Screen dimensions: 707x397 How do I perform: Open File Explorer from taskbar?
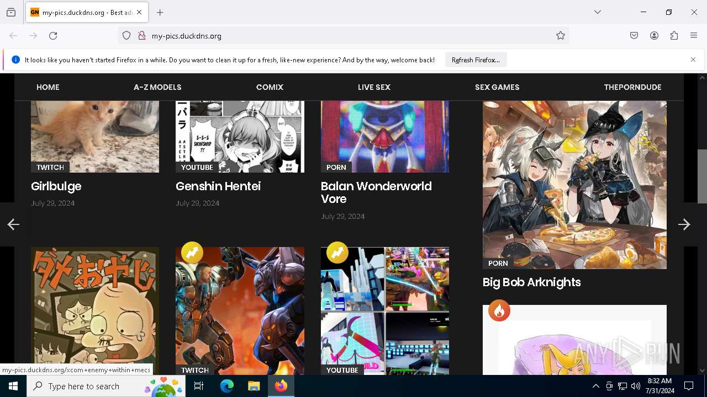254,386
